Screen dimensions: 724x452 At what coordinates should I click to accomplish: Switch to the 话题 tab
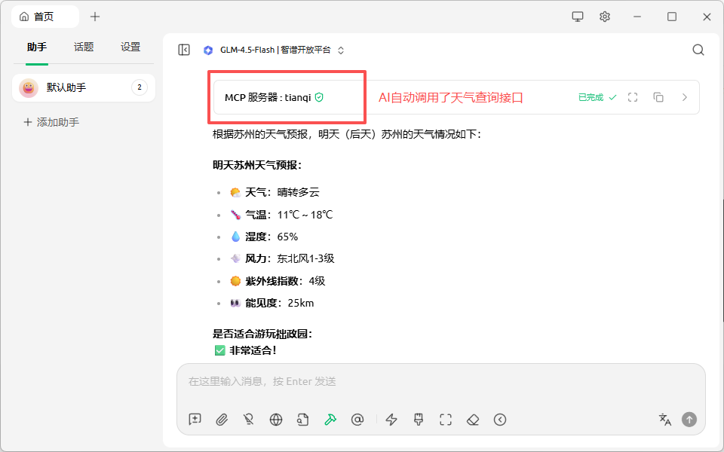click(83, 47)
